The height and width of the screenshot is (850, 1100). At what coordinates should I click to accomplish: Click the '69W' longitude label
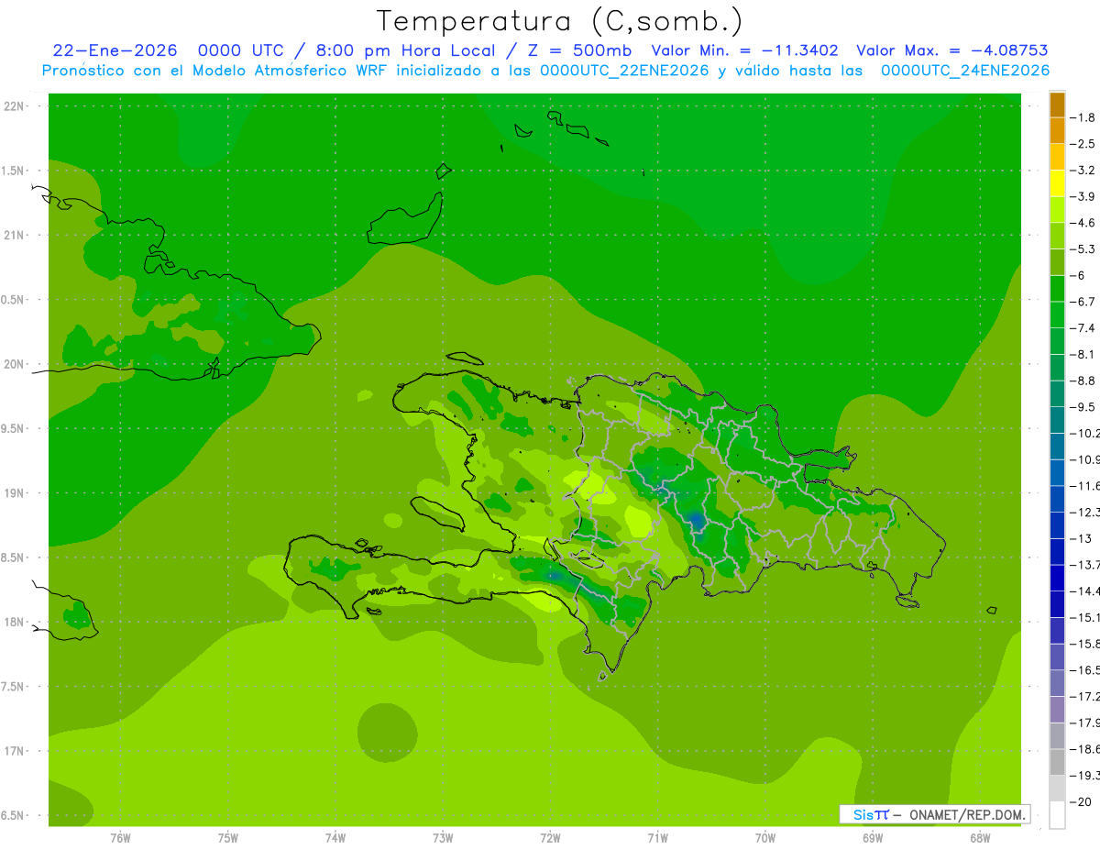(x=873, y=837)
